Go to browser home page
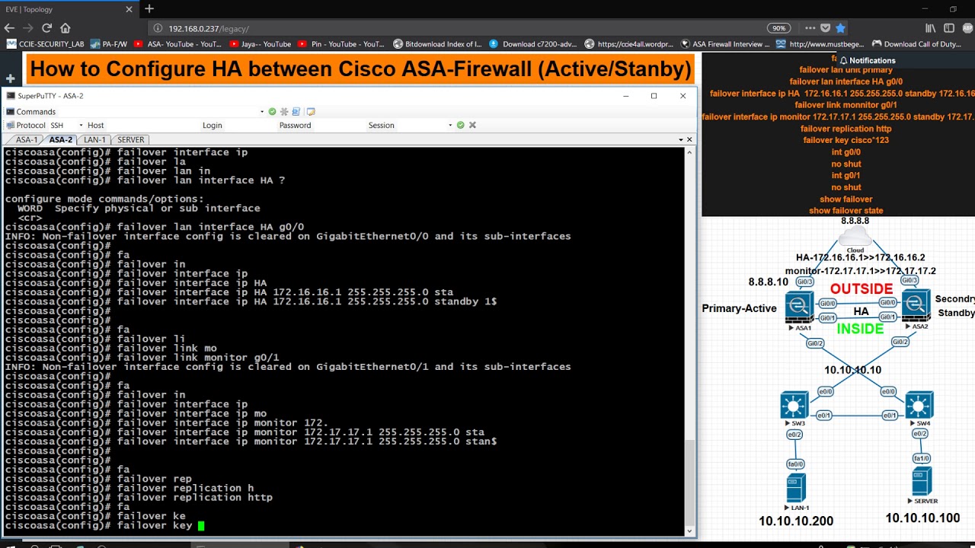This screenshot has width=975, height=548. coord(66,28)
